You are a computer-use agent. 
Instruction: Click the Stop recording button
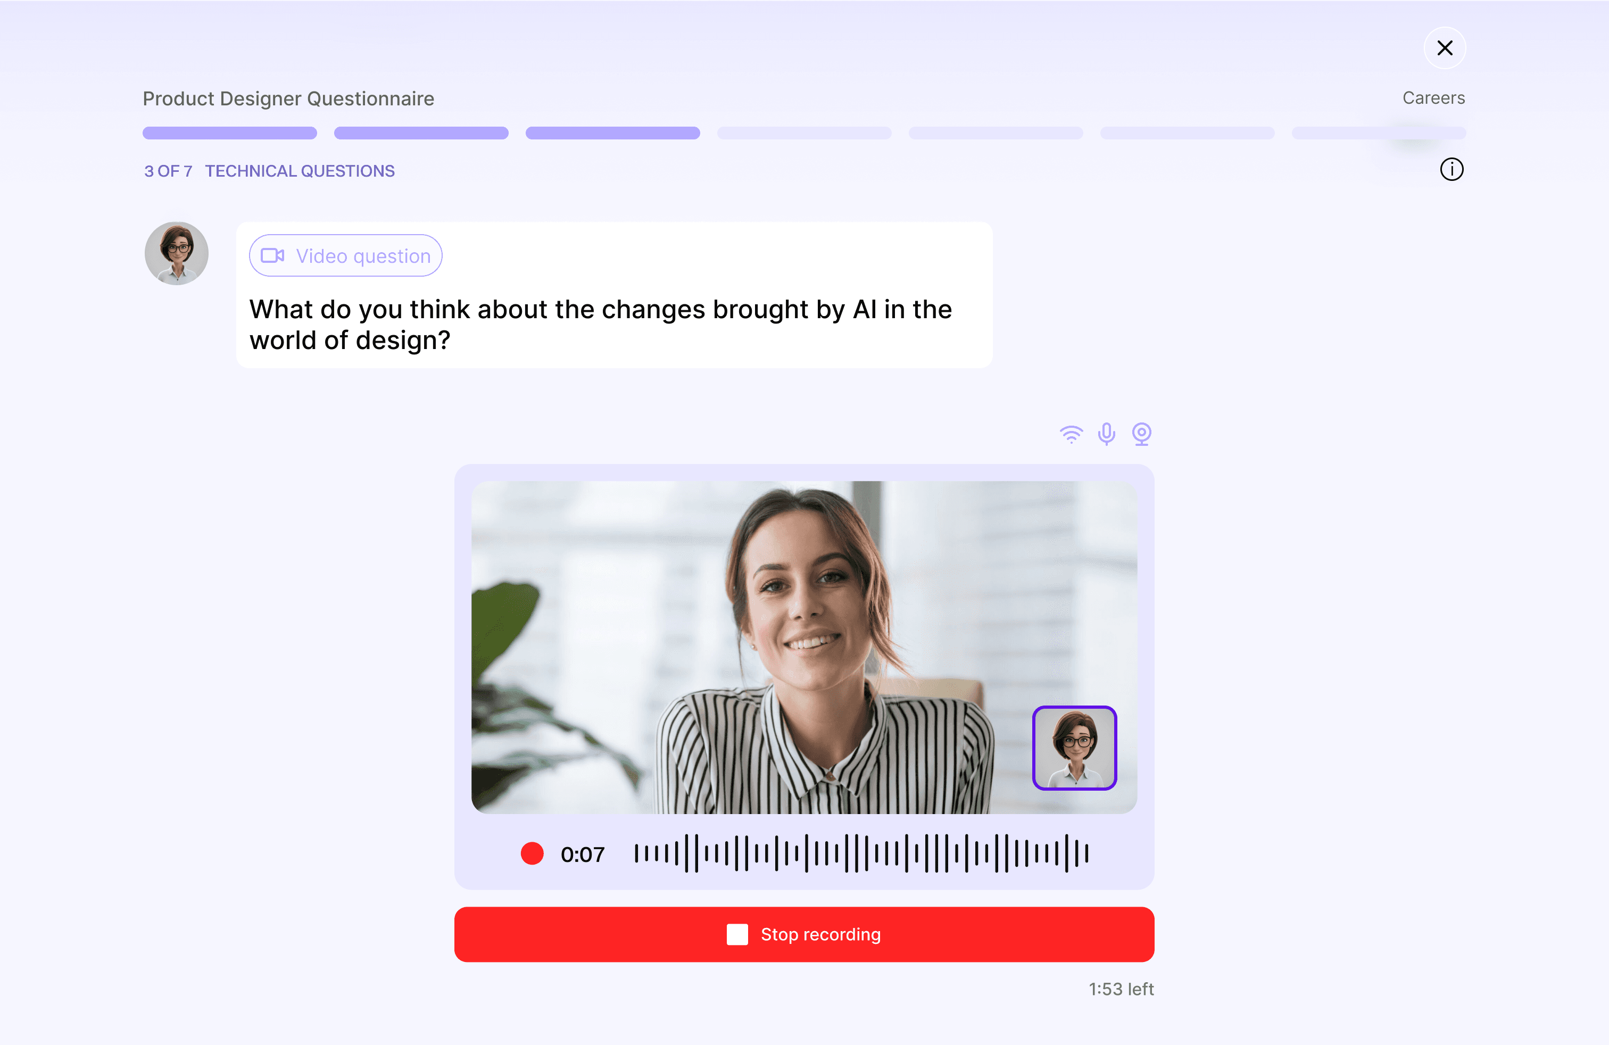[804, 934]
